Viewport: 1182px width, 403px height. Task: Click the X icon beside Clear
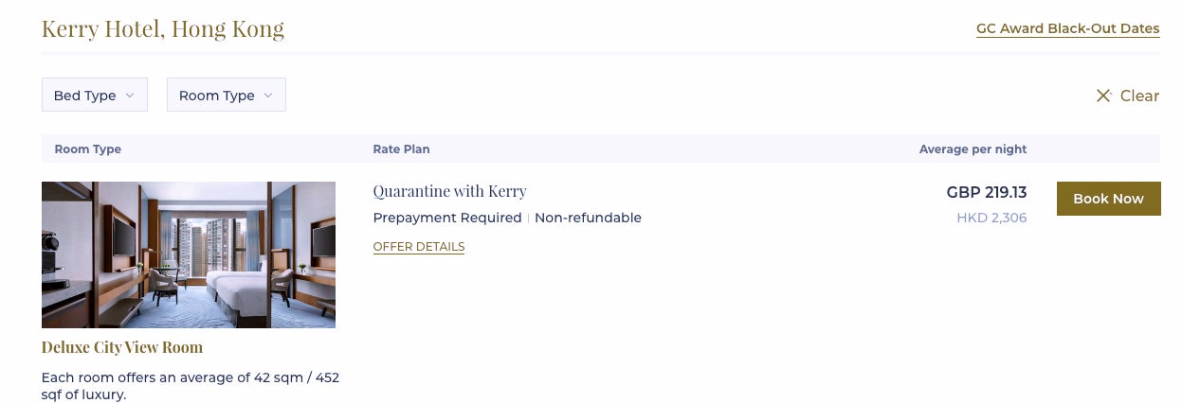(x=1103, y=96)
